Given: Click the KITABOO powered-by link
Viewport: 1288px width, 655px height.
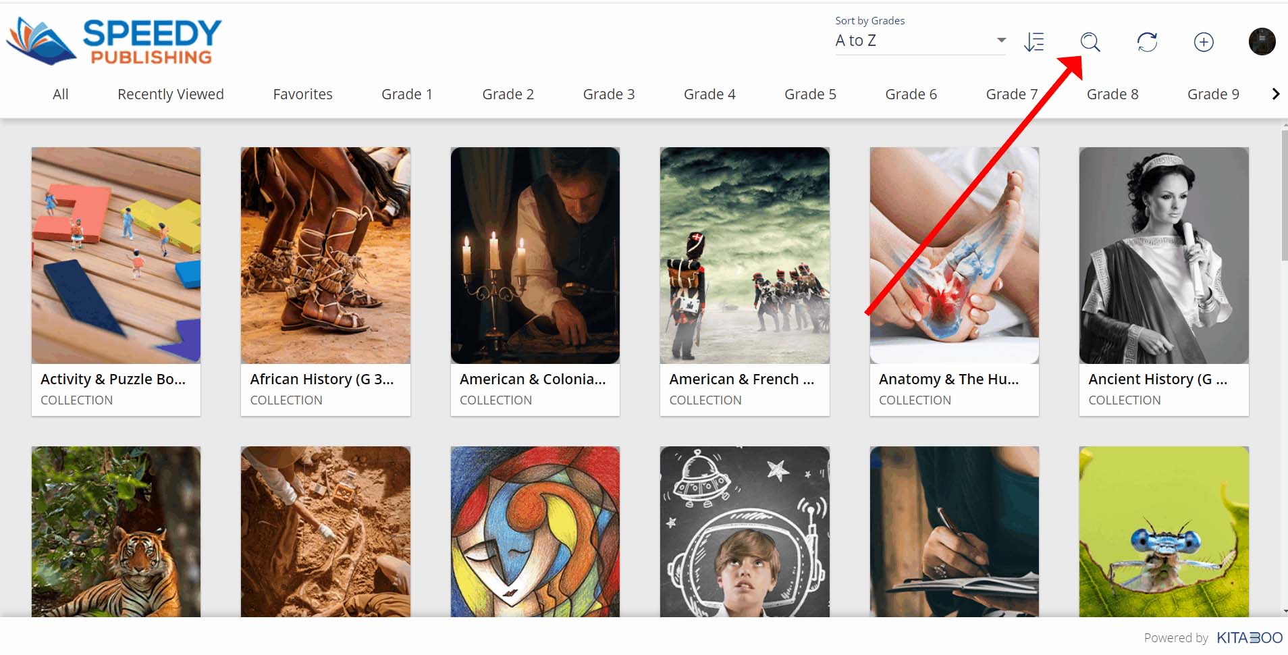Looking at the screenshot, I should [x=1250, y=637].
